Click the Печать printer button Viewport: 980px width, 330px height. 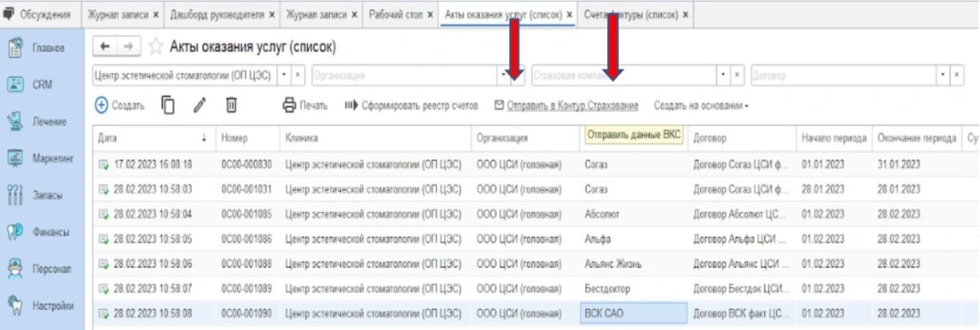tap(305, 105)
